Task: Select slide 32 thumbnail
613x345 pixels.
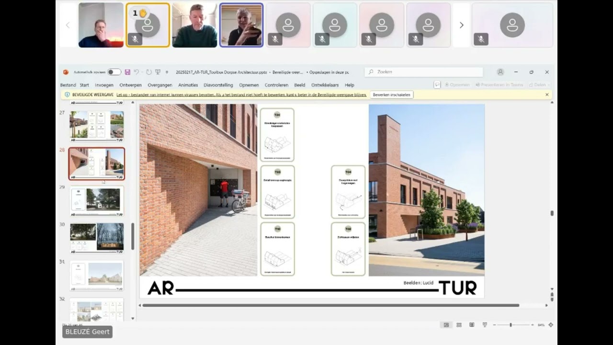Action: click(x=97, y=310)
